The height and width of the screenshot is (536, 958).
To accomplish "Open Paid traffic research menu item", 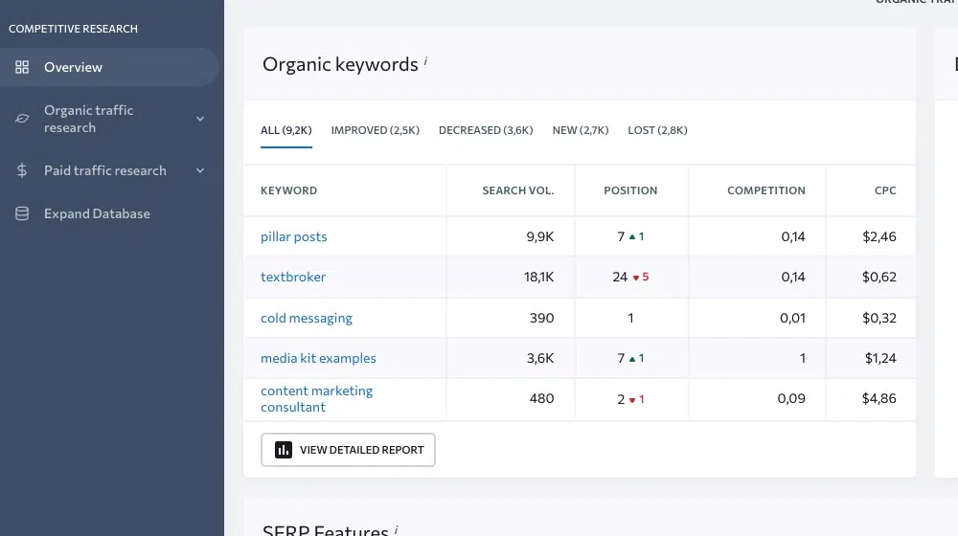I will pyautogui.click(x=109, y=170).
